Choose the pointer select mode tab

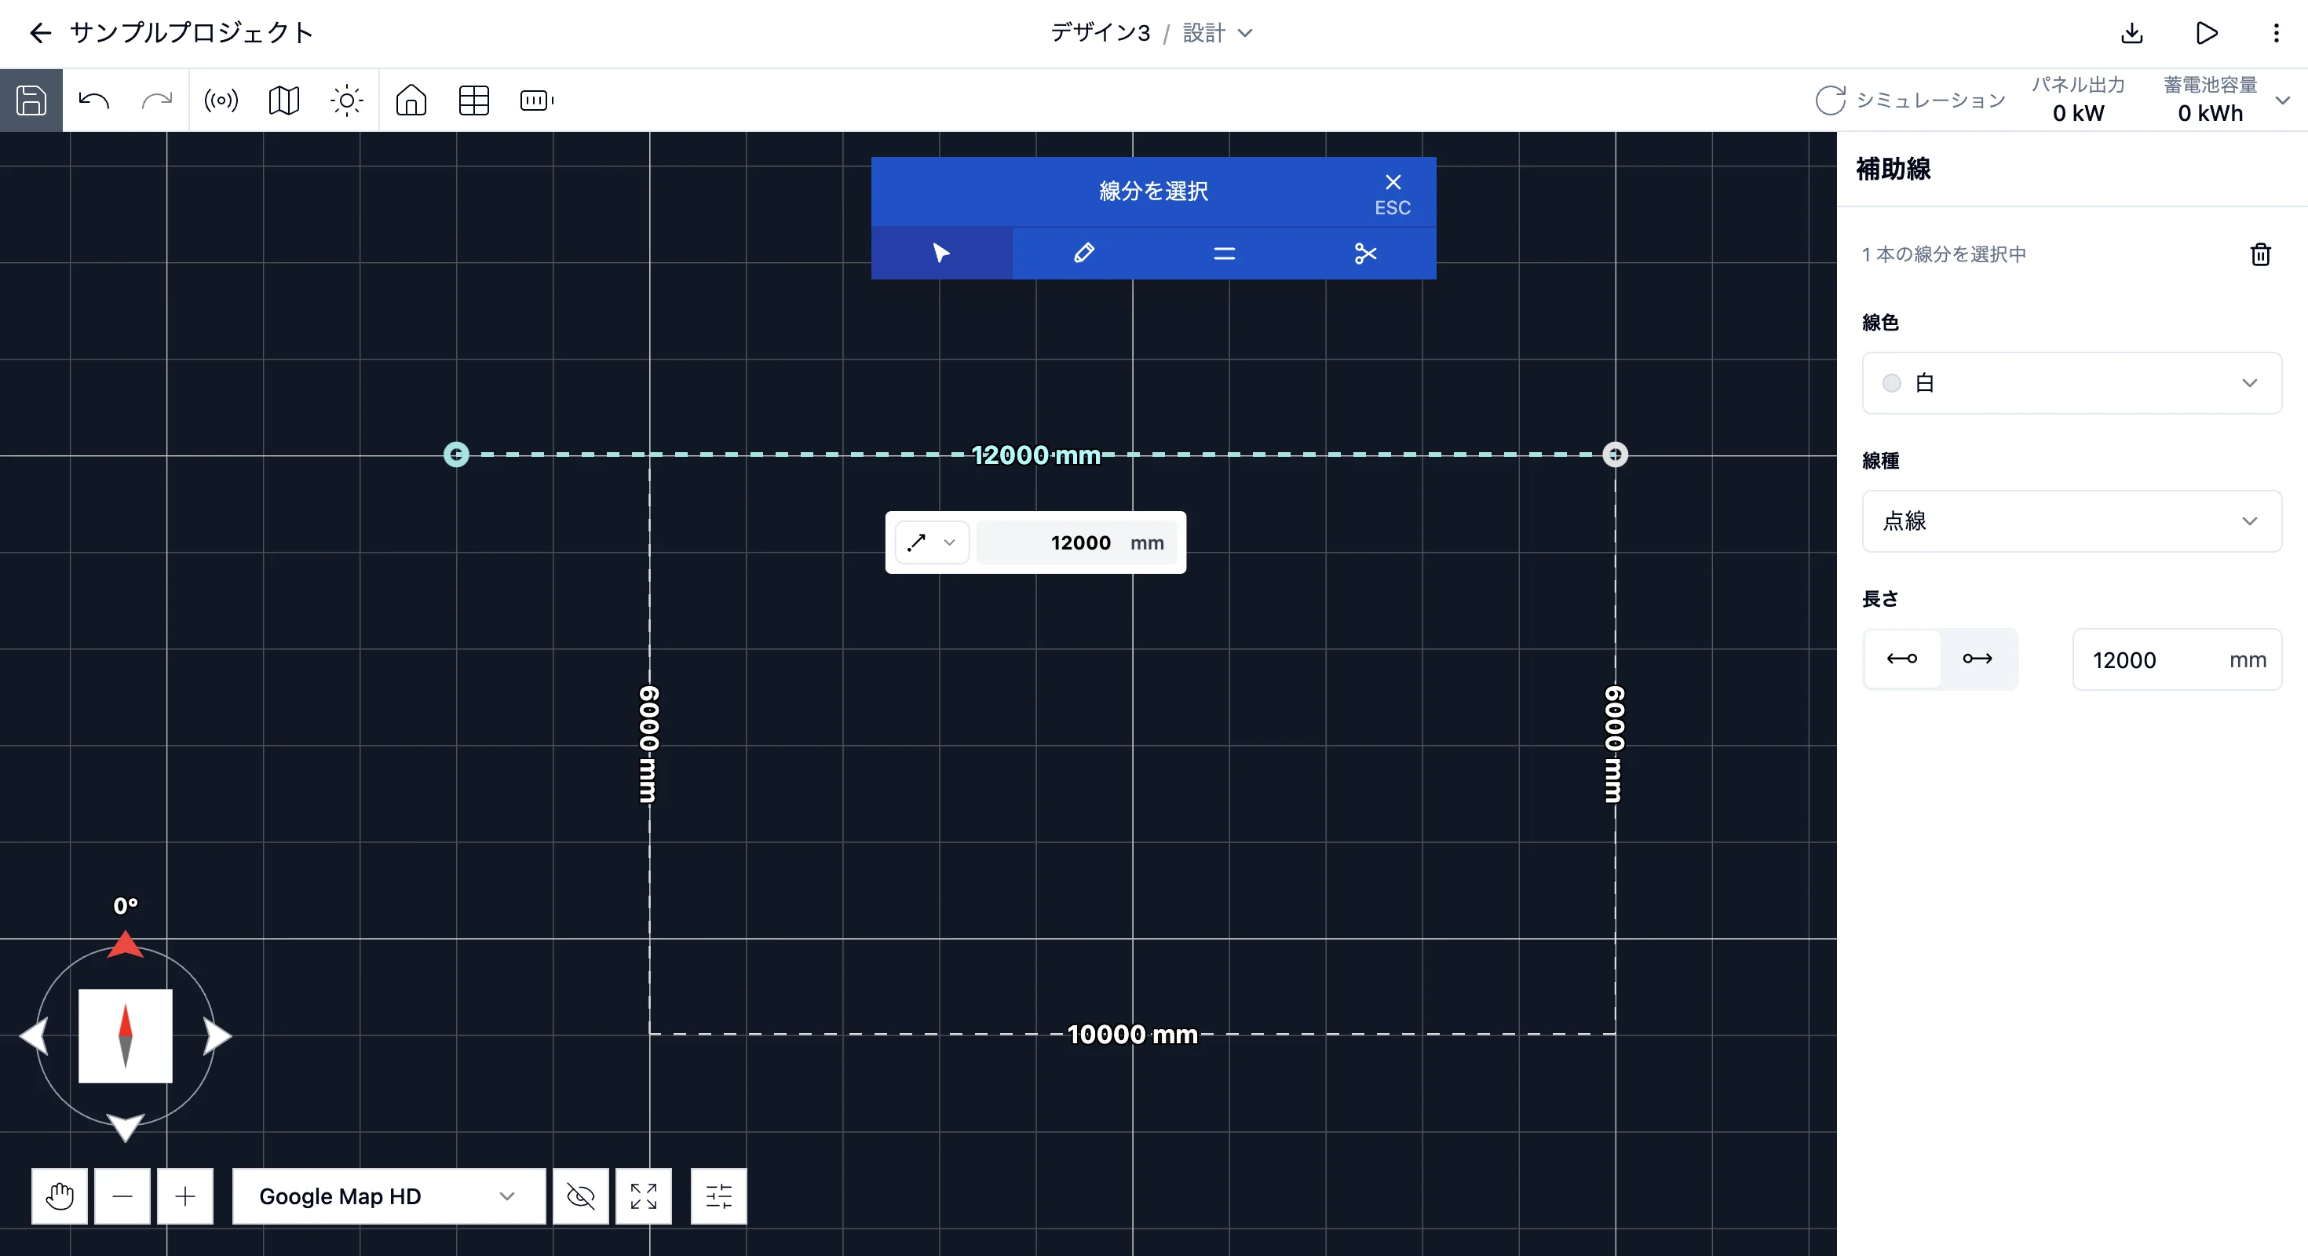pyautogui.click(x=942, y=254)
